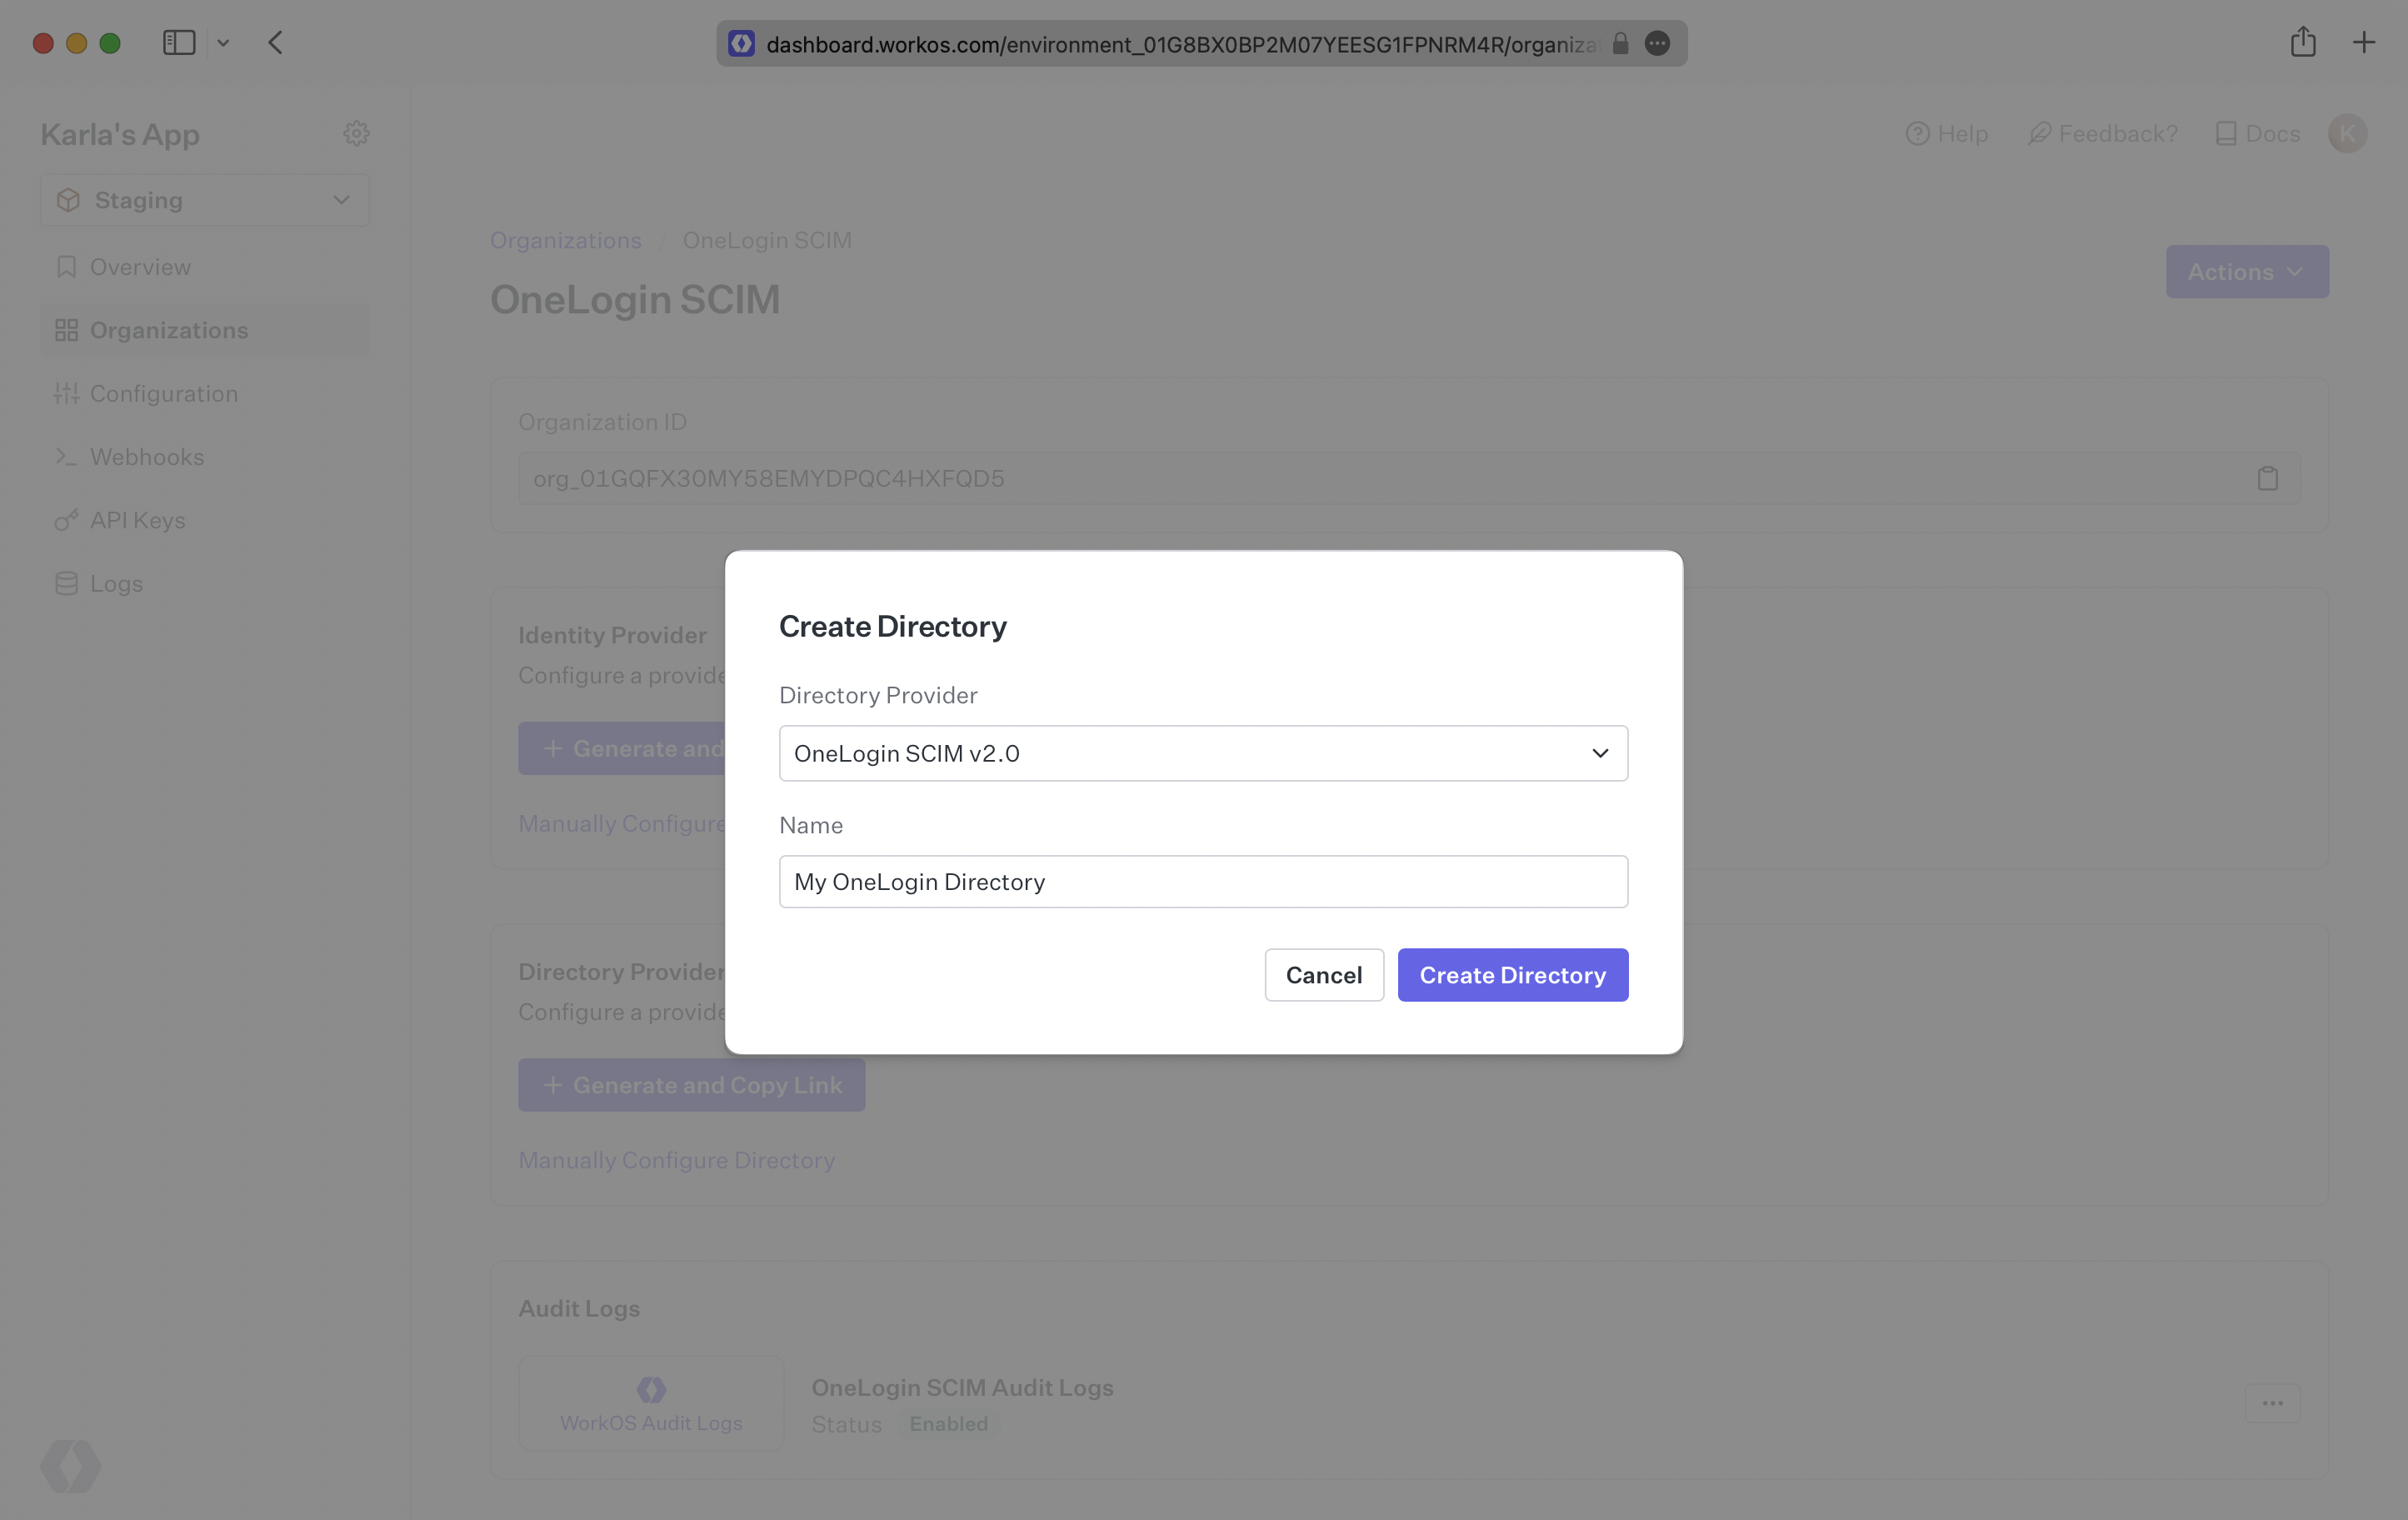Click the Organization ID copy icon
Screen dimensions: 2408x1520
2268,478
